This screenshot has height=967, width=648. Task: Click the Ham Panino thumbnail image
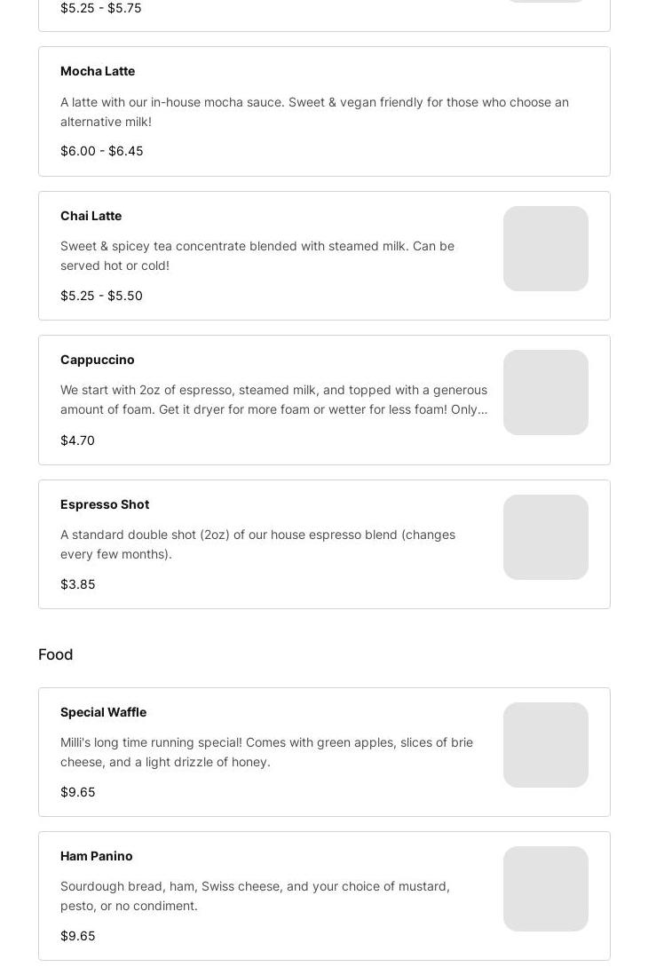tap(545, 889)
